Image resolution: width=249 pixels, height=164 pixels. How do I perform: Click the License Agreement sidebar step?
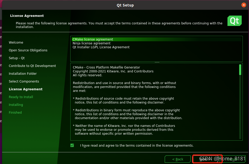click(x=26, y=89)
